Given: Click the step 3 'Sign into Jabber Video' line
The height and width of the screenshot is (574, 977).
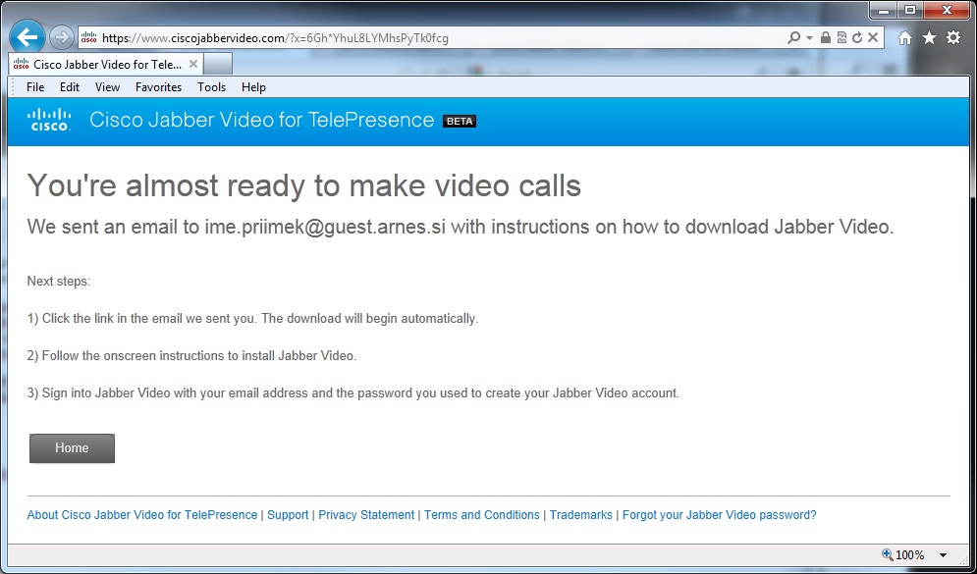Looking at the screenshot, I should pos(353,393).
